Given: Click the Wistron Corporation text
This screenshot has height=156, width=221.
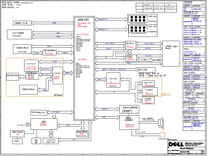Looking at the screenshot, I should click(x=194, y=143).
